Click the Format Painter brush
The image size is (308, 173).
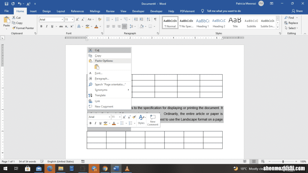(23, 28)
